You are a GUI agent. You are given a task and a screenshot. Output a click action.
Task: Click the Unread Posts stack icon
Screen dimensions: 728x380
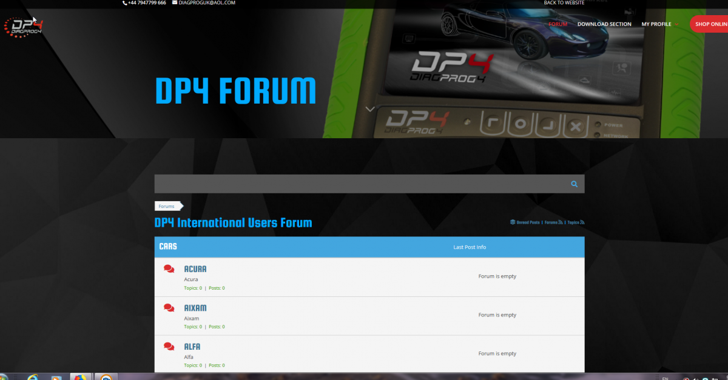pyautogui.click(x=513, y=222)
